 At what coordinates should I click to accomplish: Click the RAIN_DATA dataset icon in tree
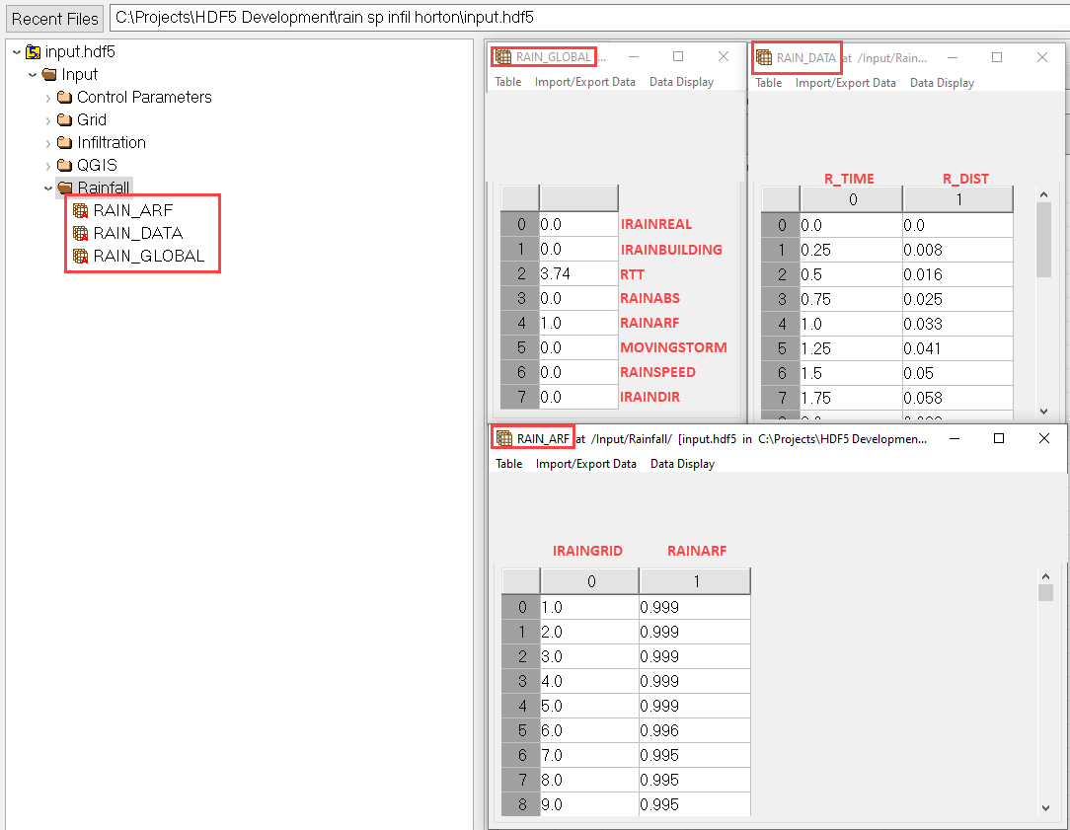81,233
